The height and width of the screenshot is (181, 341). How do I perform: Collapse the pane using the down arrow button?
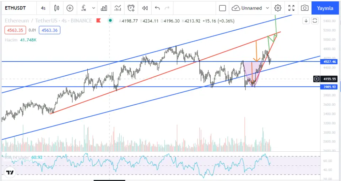pyautogui.click(x=306, y=21)
